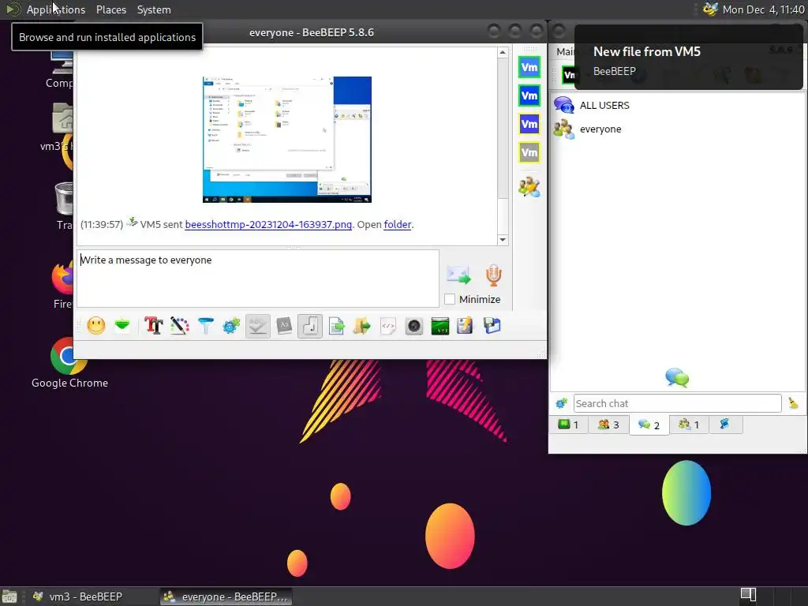This screenshot has height=606, width=808.
Task: Open the received file folder link
Action: coord(398,225)
